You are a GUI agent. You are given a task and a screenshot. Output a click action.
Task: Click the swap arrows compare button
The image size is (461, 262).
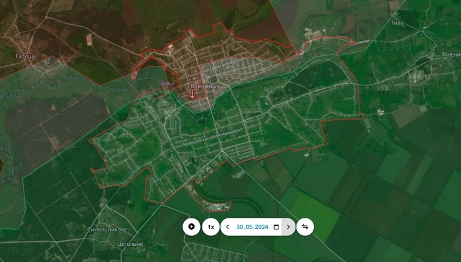click(x=305, y=227)
